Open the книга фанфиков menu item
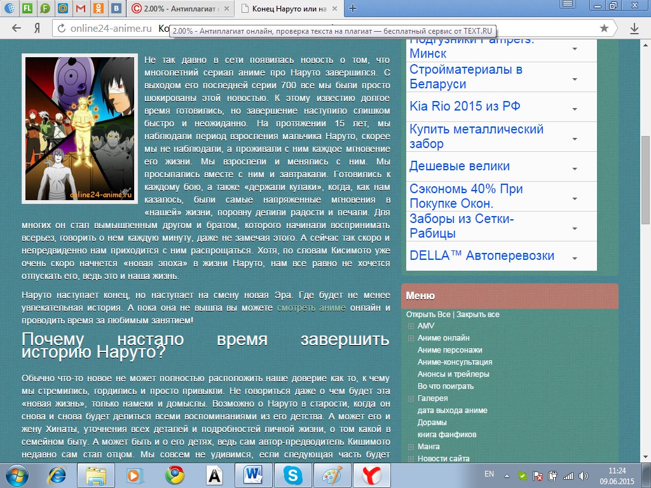The width and height of the screenshot is (651, 488). [x=447, y=435]
